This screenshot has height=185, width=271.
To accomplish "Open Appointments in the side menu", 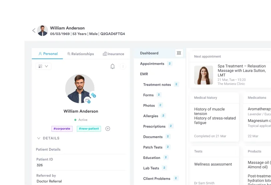I will [x=152, y=64].
